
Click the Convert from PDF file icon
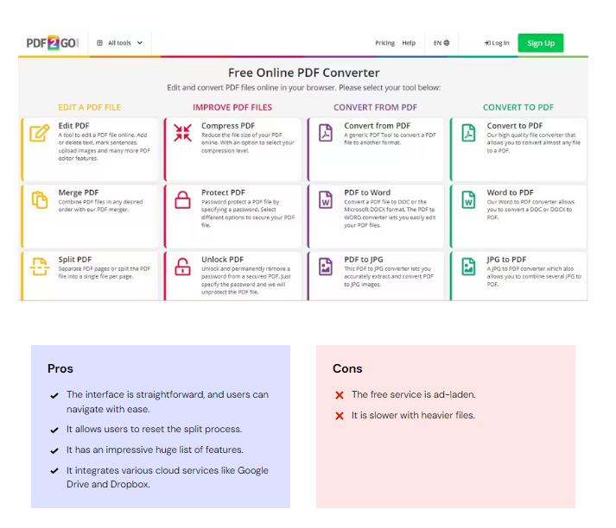(326, 133)
